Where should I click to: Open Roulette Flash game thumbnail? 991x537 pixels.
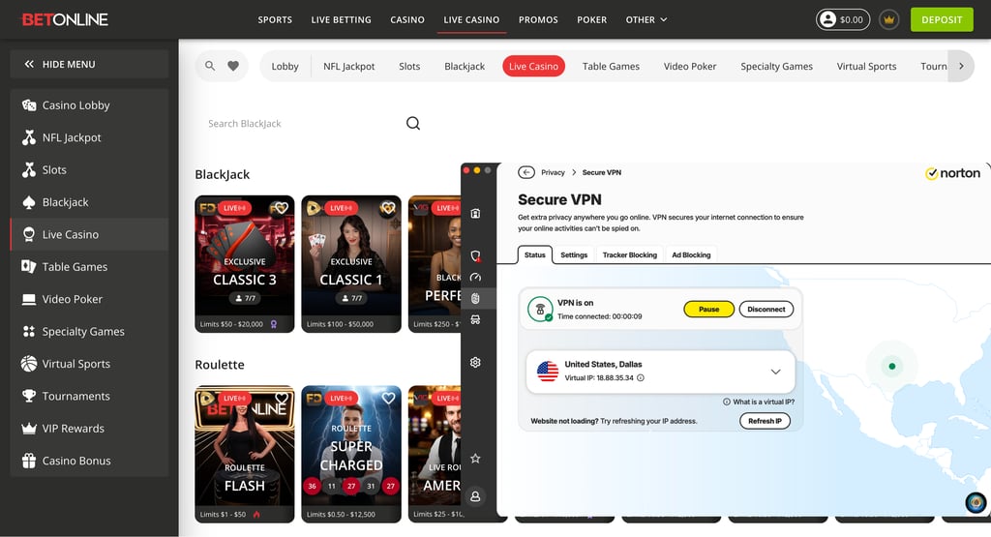point(245,454)
